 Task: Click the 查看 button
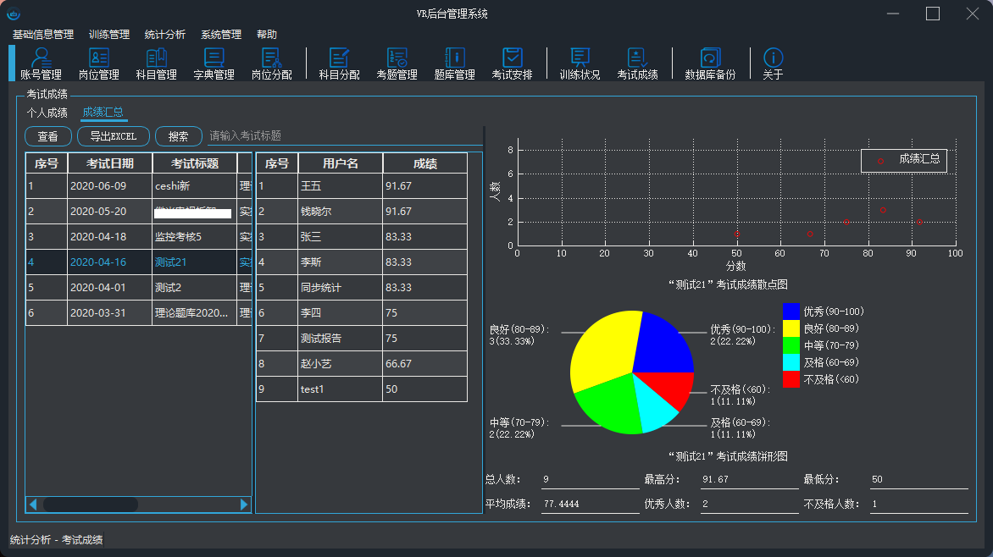tap(47, 136)
